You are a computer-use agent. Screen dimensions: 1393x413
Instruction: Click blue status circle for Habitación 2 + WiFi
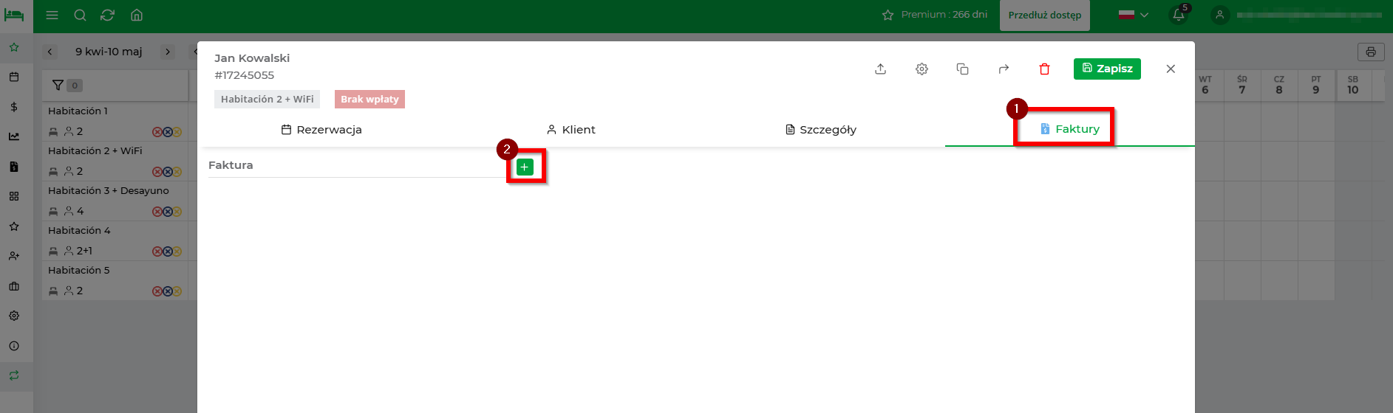coord(167,172)
